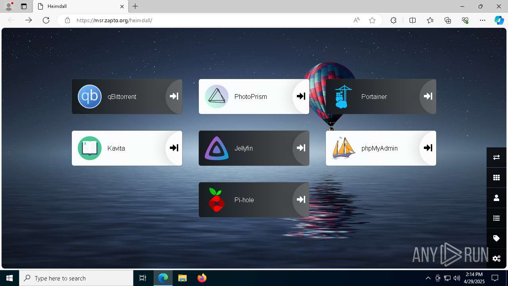Image resolution: width=508 pixels, height=286 pixels.
Task: Open the Portainer crane logo
Action: coord(344,97)
